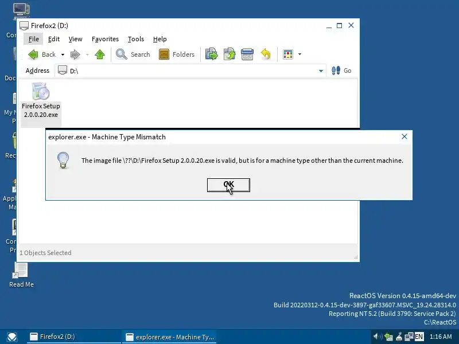Expand the address bar dropdown list

click(x=321, y=71)
